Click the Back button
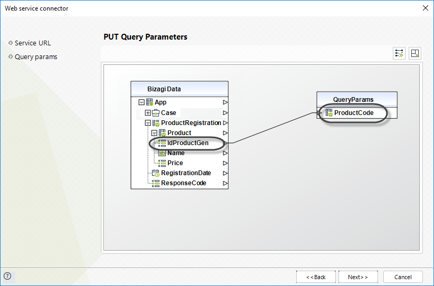434x286 pixels. 316,277
